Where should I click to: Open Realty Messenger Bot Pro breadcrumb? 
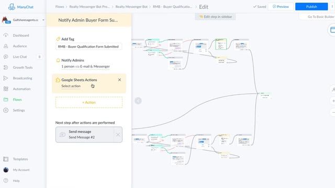[90, 7]
